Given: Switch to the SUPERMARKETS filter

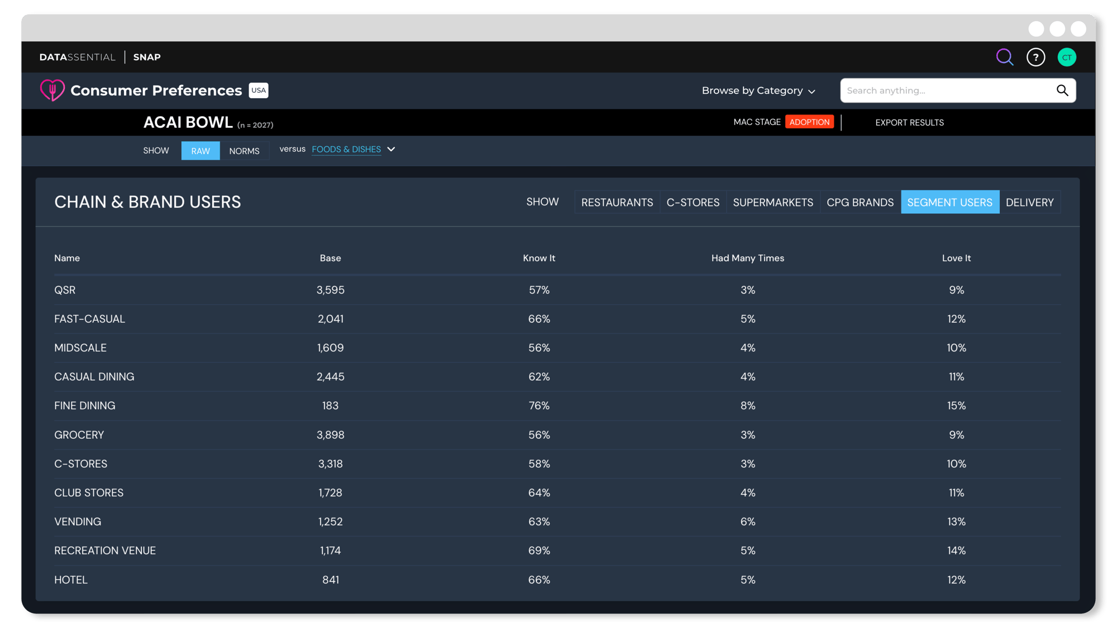Looking at the screenshot, I should (x=772, y=202).
